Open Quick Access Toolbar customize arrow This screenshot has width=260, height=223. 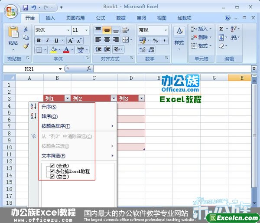coord(62,7)
